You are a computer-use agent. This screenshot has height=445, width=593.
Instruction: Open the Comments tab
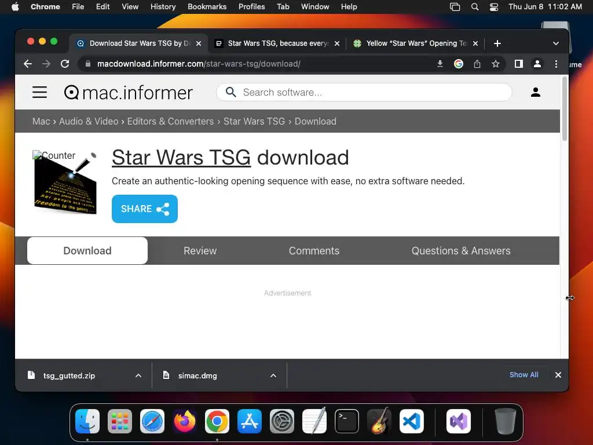314,250
